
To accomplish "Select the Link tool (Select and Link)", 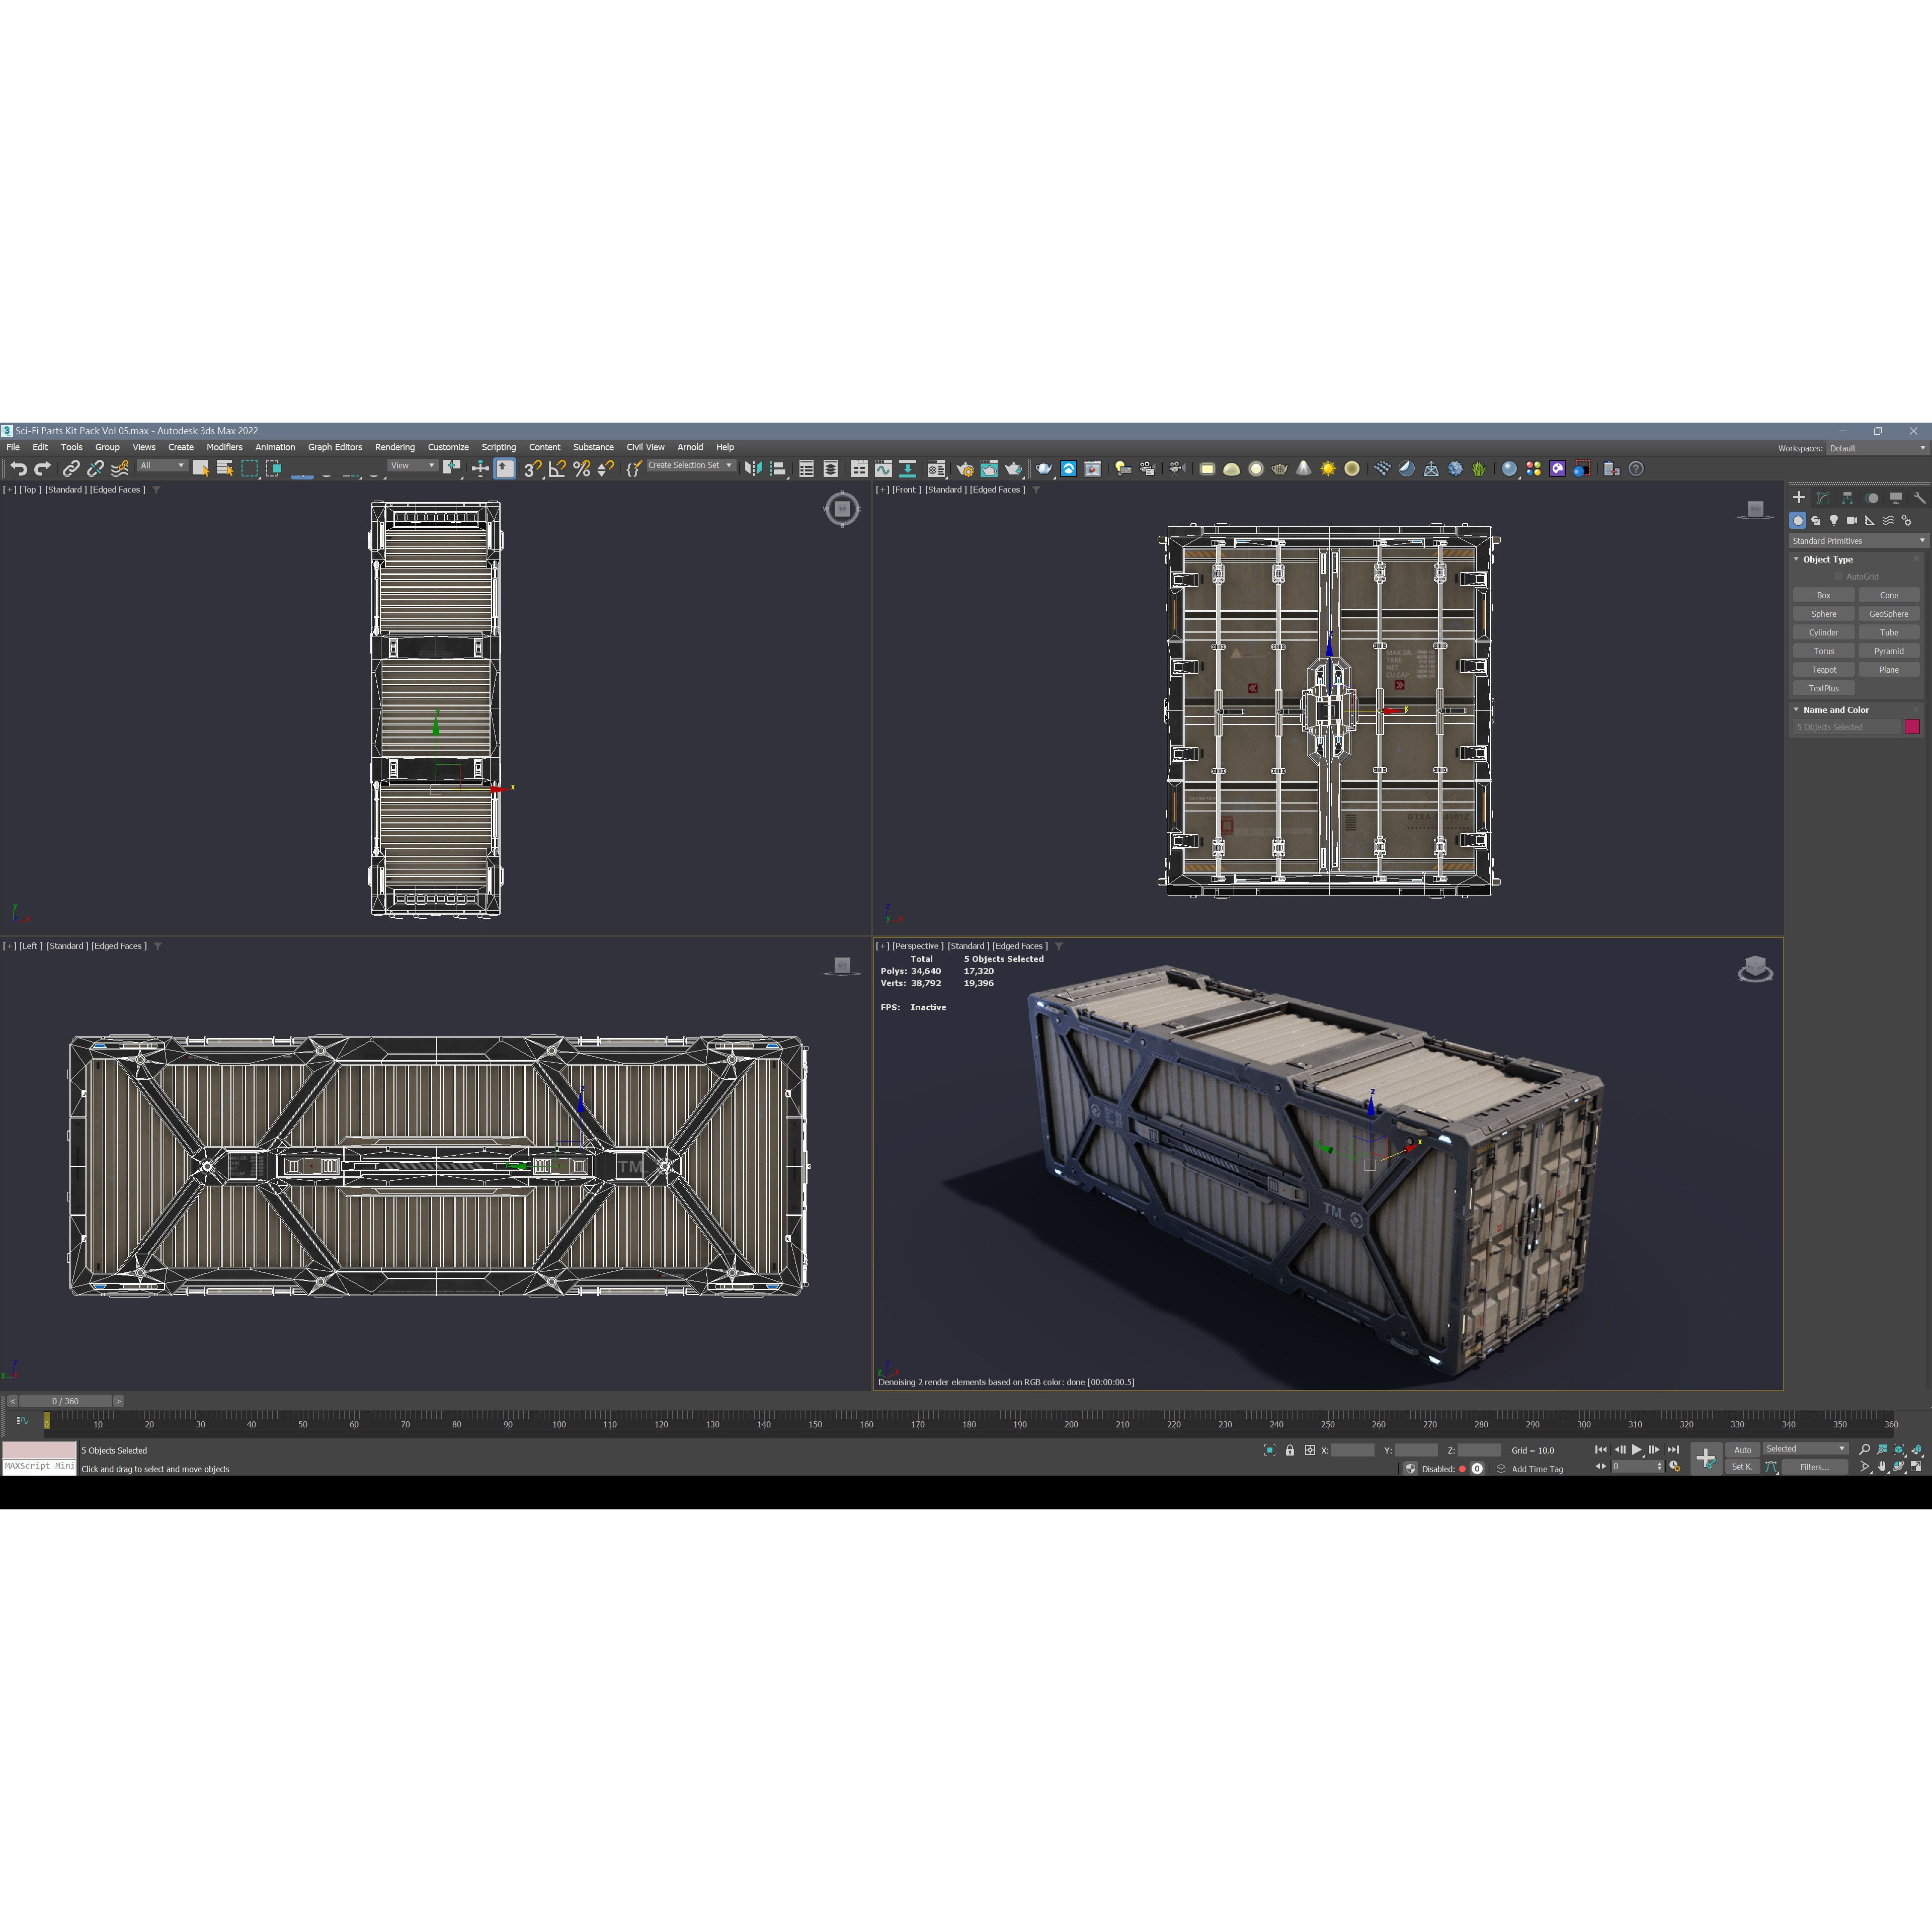I will pyautogui.click(x=71, y=469).
